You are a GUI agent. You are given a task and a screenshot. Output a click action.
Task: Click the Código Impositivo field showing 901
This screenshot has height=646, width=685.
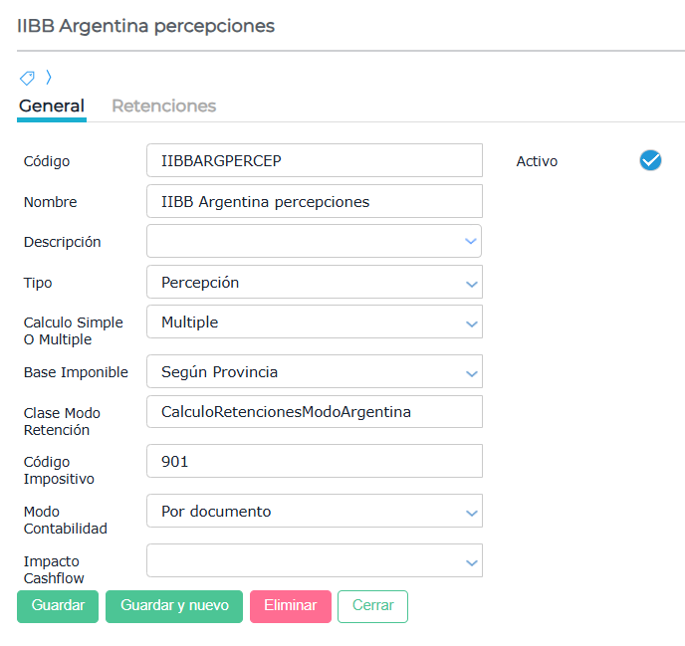click(314, 461)
